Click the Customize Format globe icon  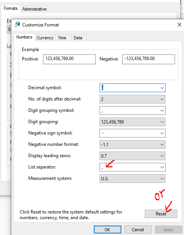coord(17,25)
